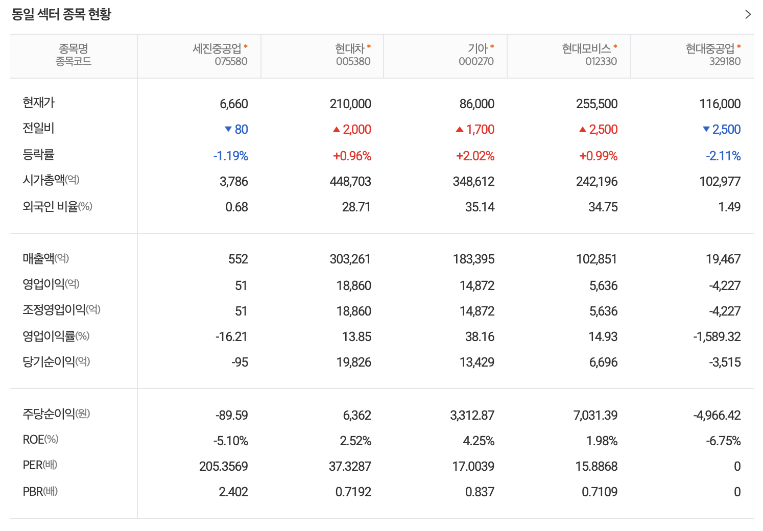Select the 조정영업이익(억) row label

62,309
